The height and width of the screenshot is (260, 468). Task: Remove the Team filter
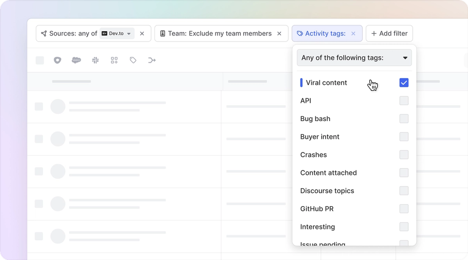279,33
